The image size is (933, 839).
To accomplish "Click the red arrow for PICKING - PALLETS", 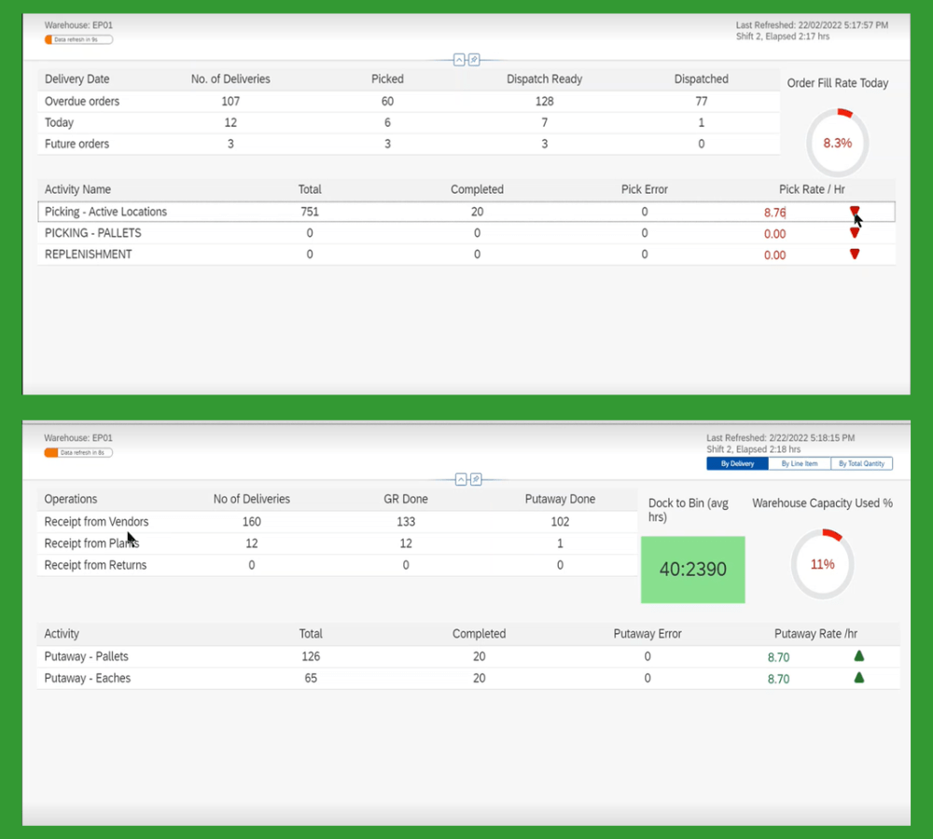I will [855, 233].
